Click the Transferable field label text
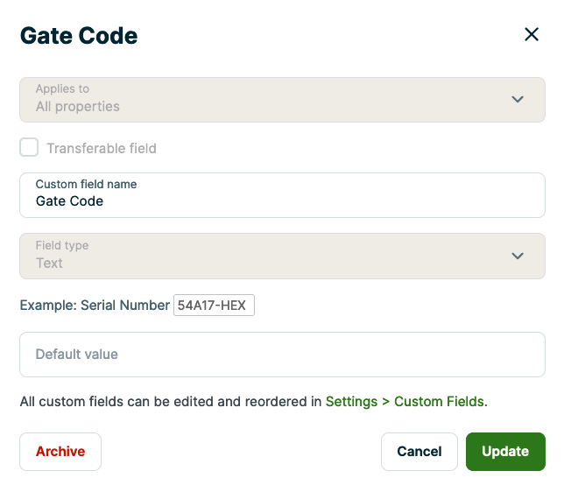The height and width of the screenshot is (492, 564). (102, 149)
